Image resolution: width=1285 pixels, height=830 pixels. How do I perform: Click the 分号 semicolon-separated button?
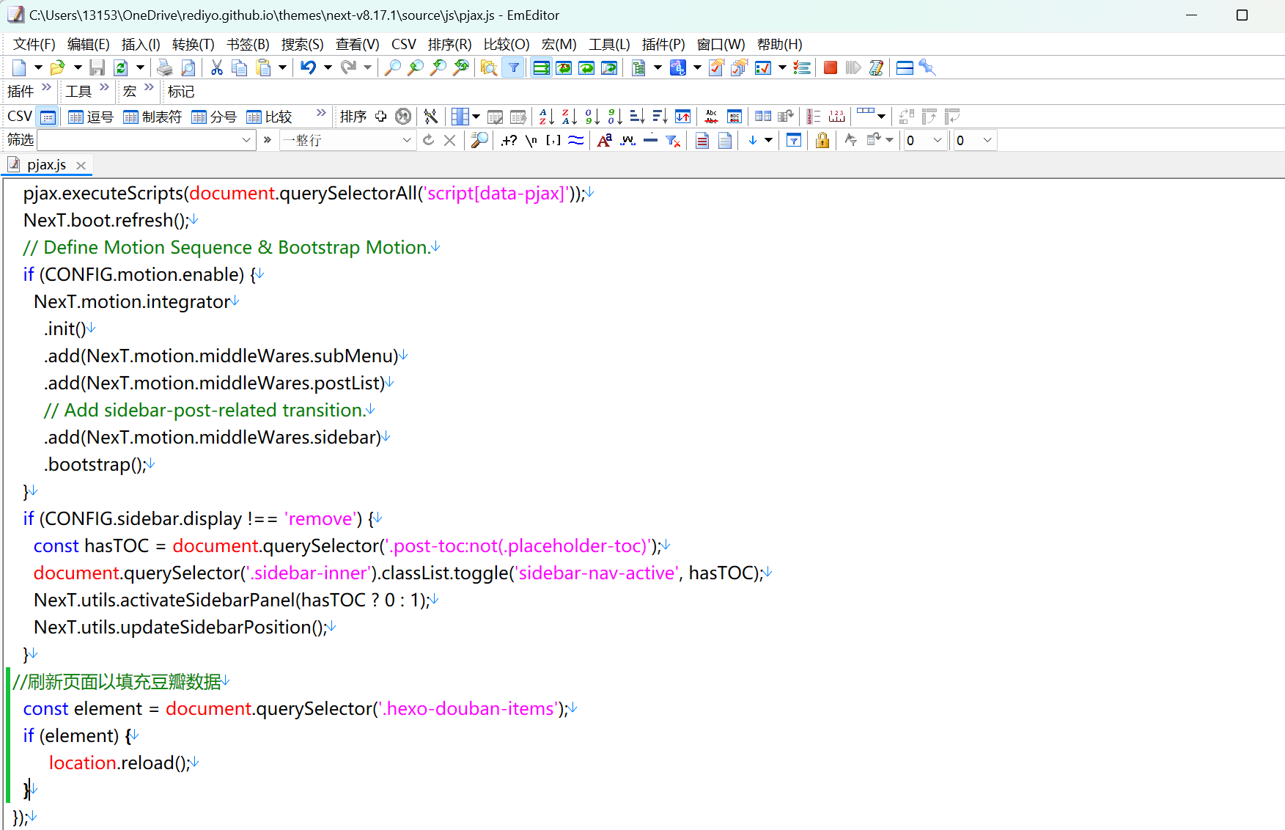pos(214,117)
